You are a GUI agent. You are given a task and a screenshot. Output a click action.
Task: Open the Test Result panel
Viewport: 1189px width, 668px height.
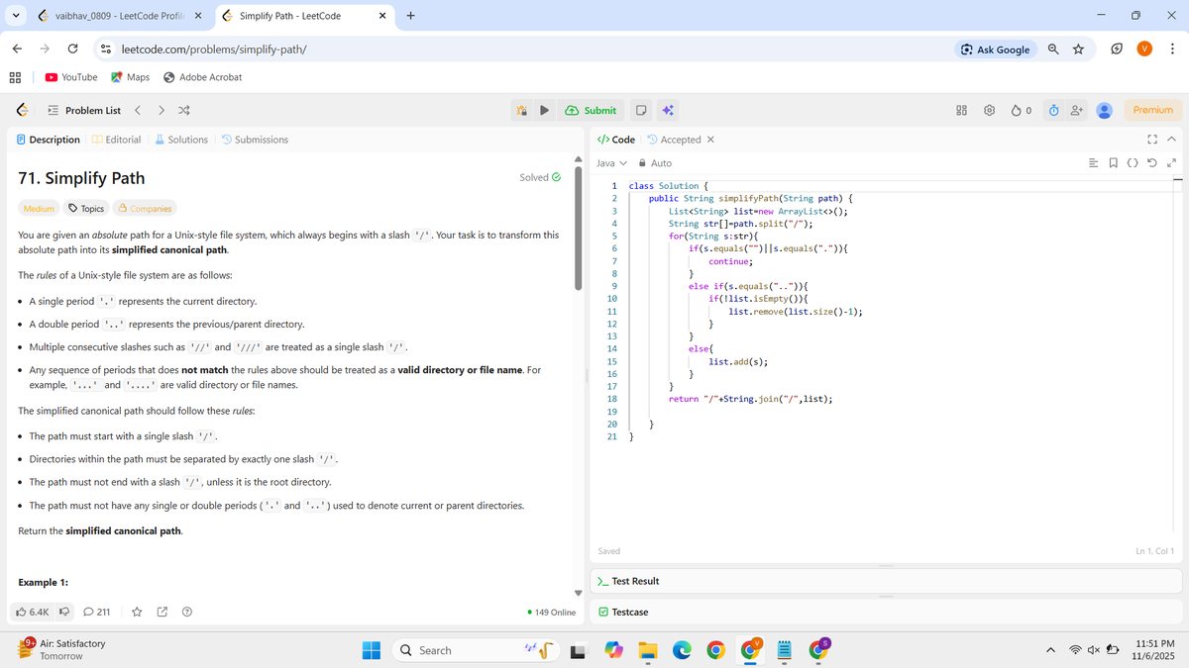[x=628, y=581]
